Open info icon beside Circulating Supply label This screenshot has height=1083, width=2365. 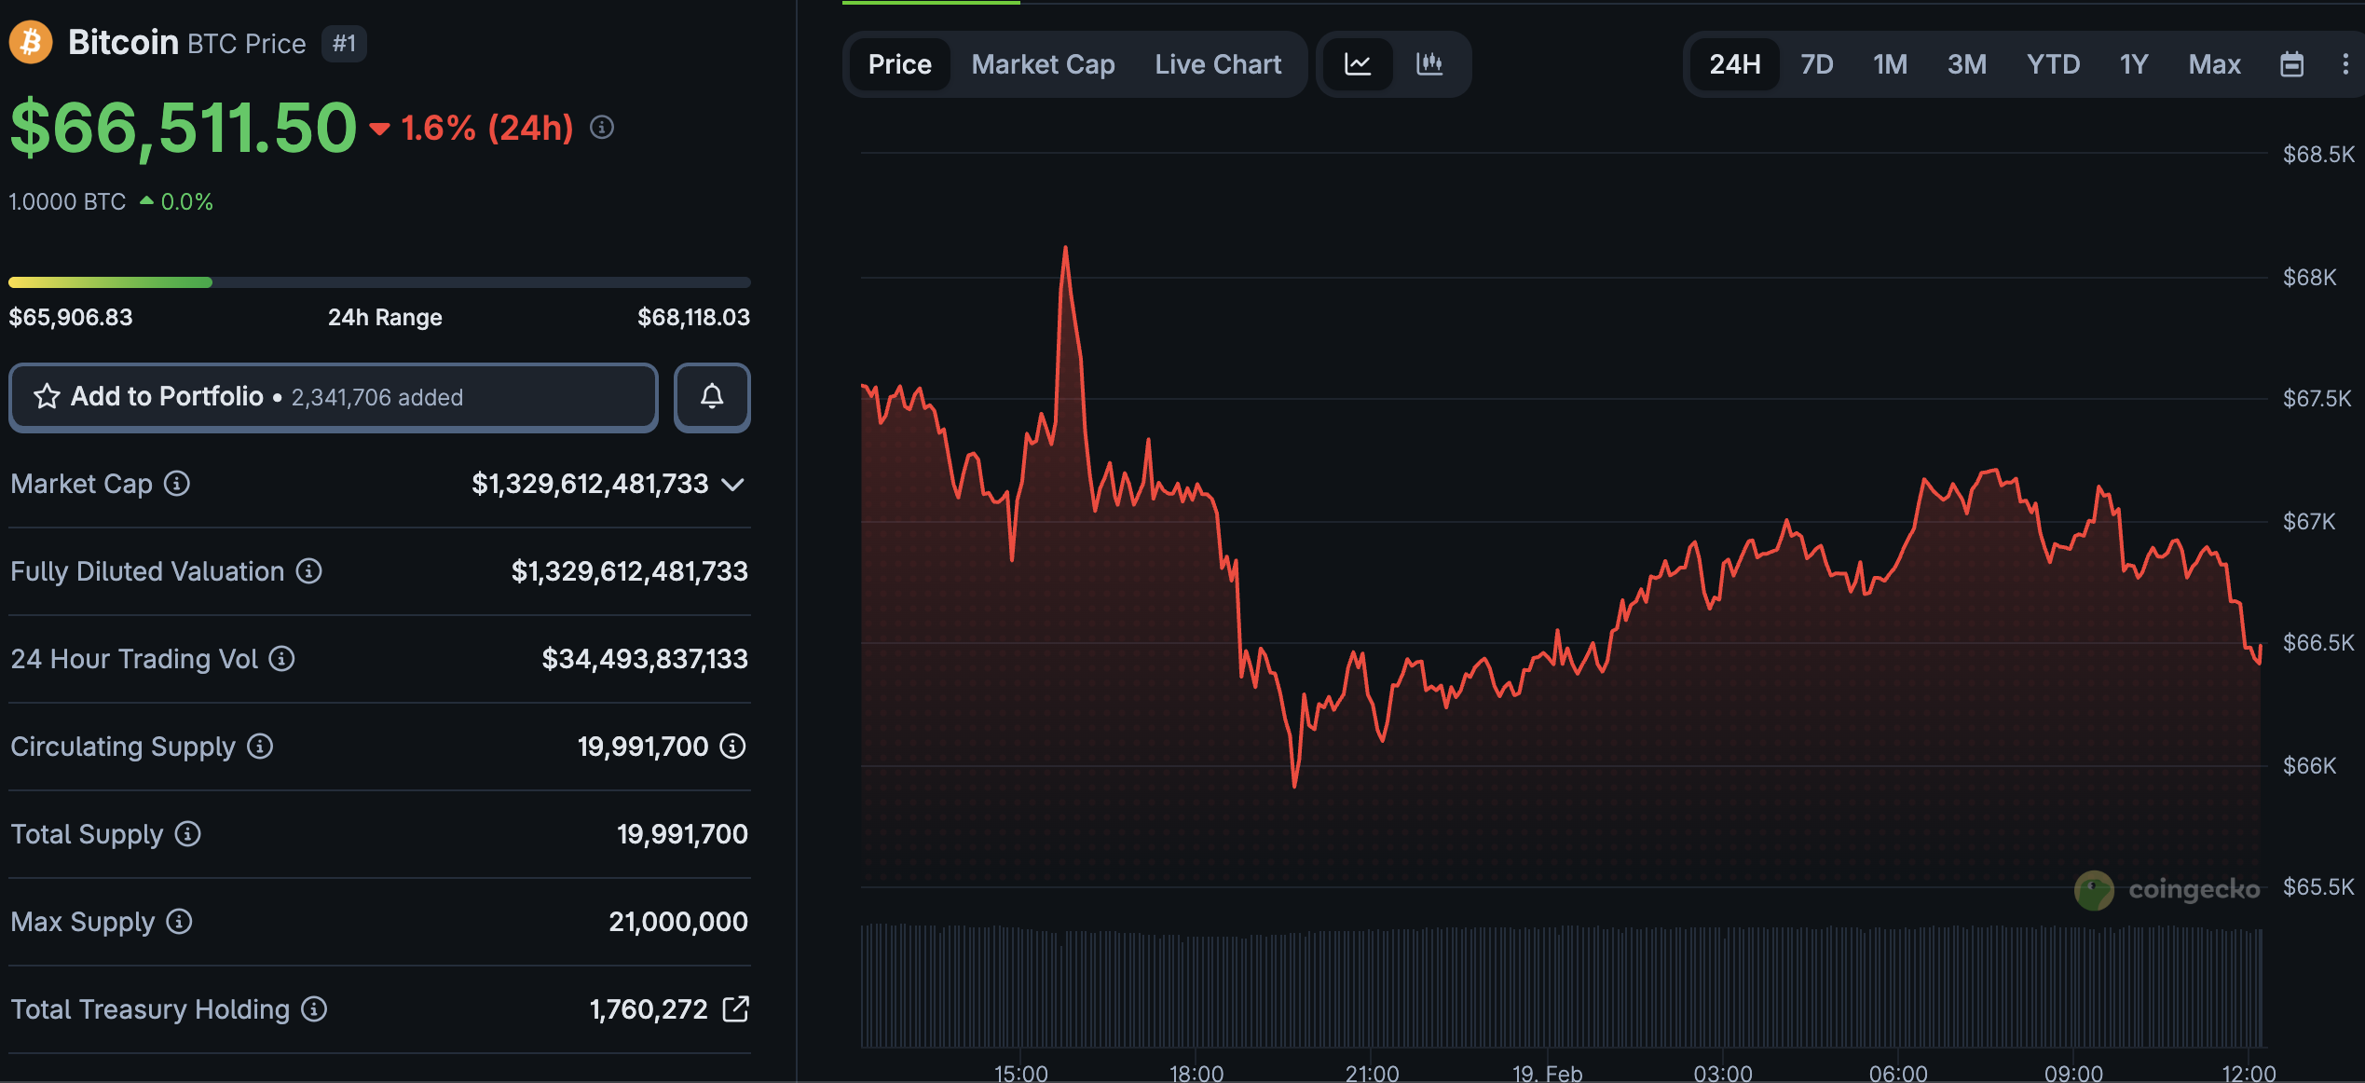260,747
